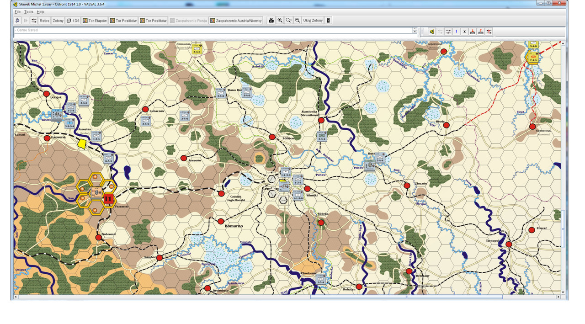The height and width of the screenshot is (324, 585).
Task: Click the zoom in magnifier icon
Action: point(280,21)
